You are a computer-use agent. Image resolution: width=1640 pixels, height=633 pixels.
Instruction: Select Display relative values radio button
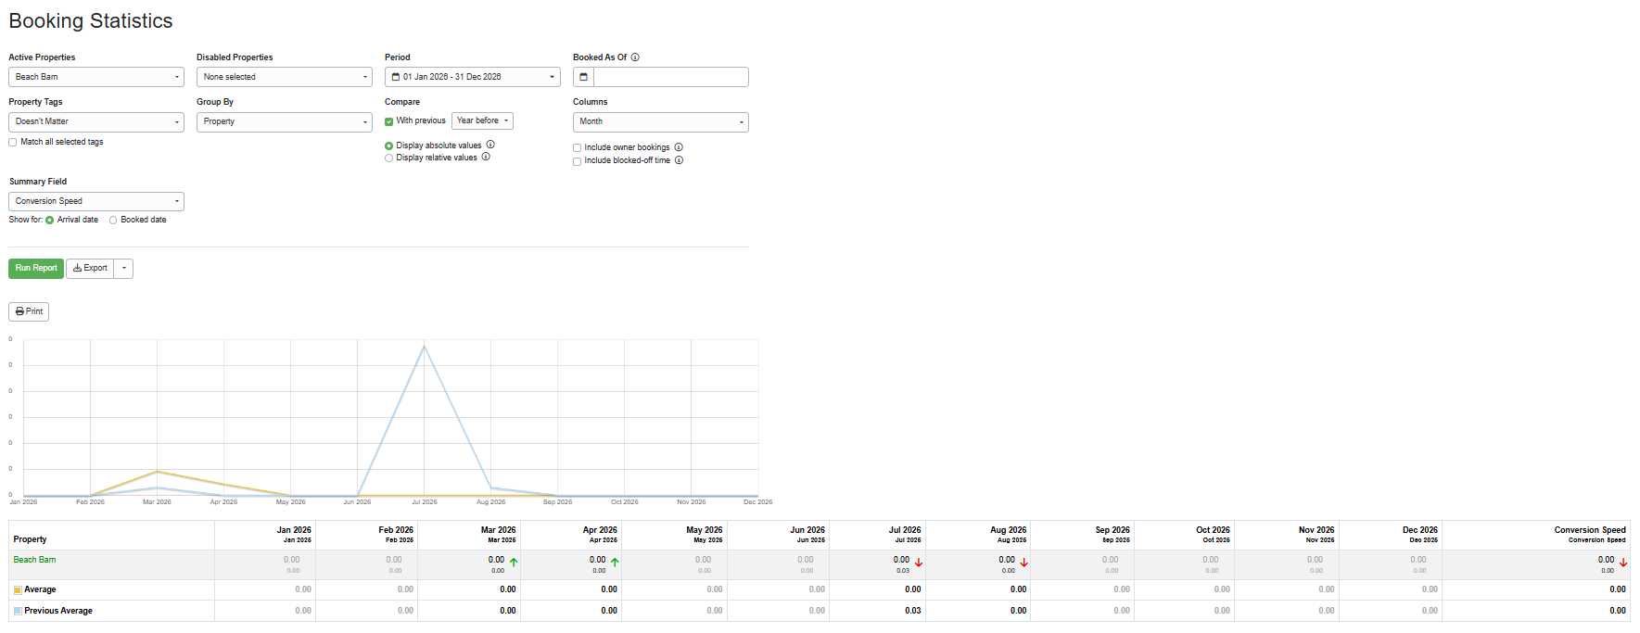point(388,158)
